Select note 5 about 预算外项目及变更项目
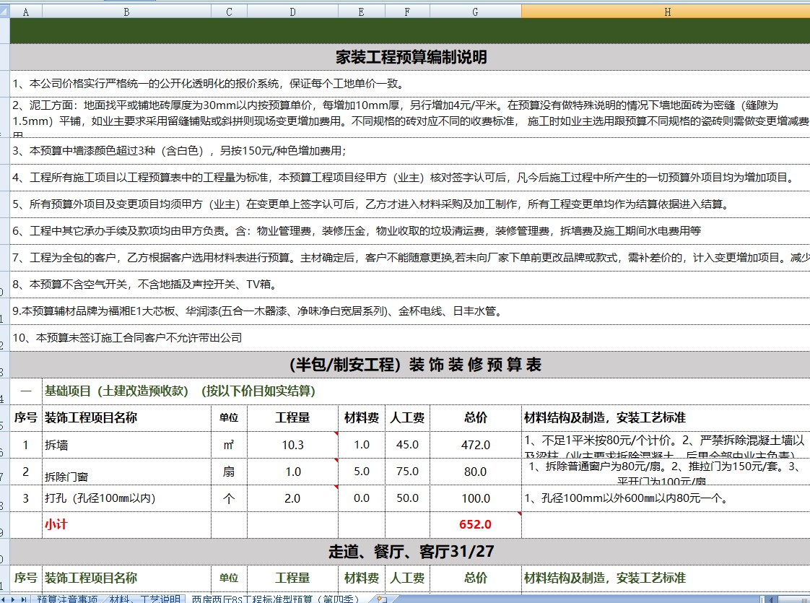 (x=410, y=204)
